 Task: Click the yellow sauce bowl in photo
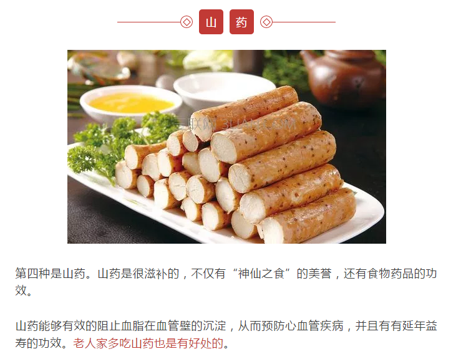coord(131,103)
